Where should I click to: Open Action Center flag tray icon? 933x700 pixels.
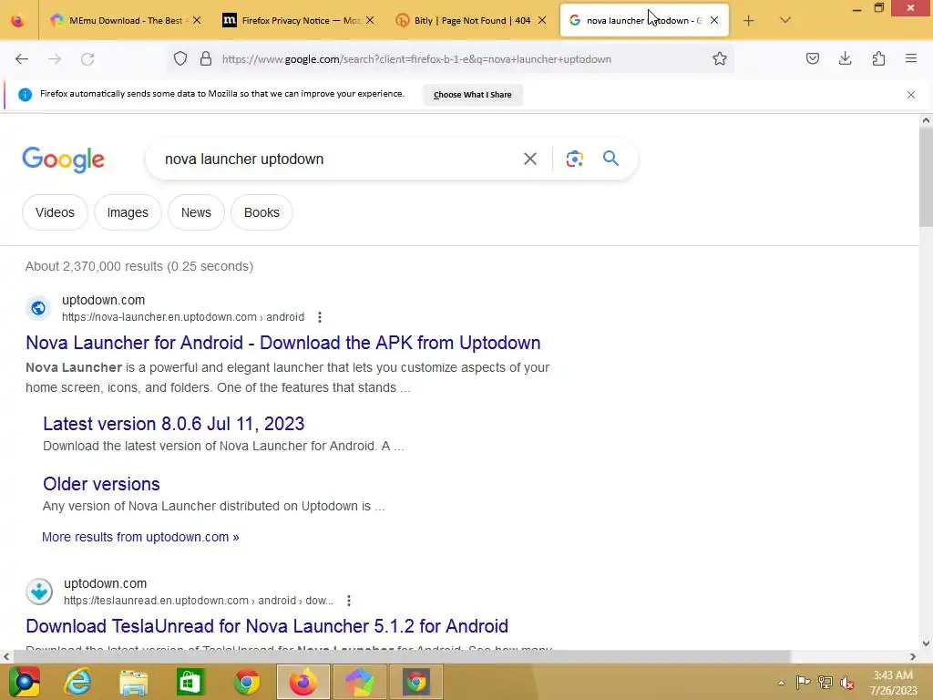[803, 682]
